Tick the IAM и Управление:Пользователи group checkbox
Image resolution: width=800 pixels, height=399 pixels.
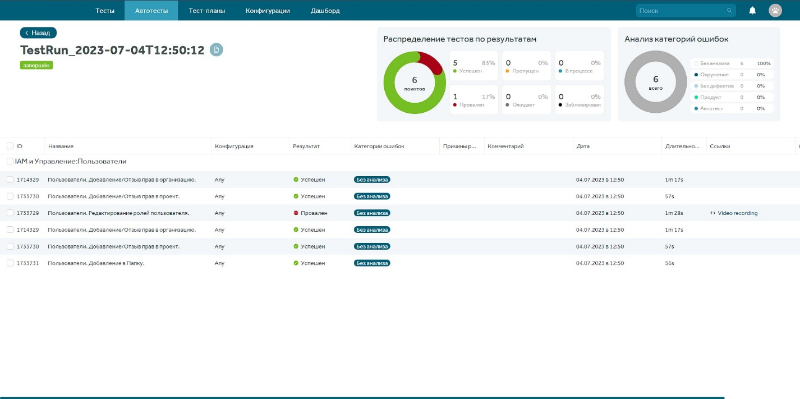point(10,162)
